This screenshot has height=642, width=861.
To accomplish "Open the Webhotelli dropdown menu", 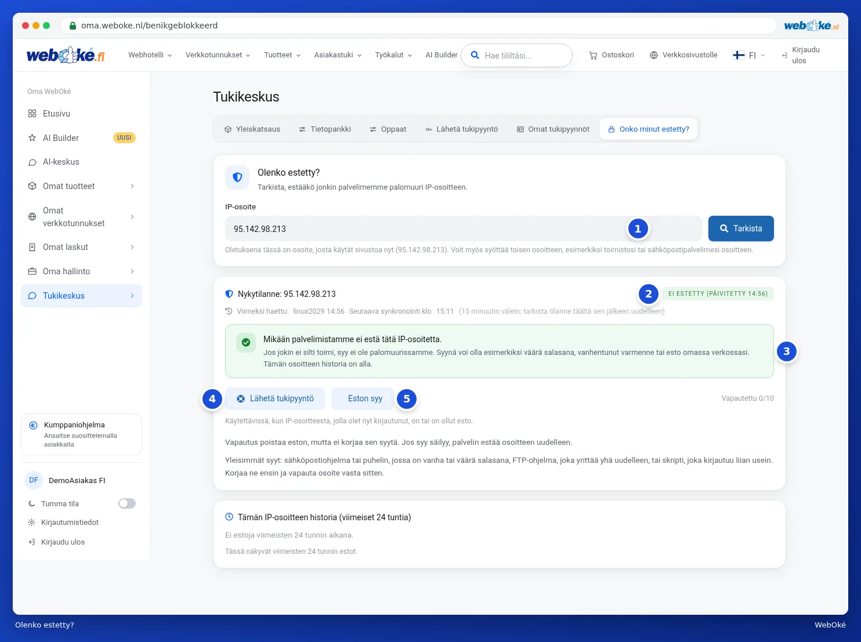I will pos(150,55).
